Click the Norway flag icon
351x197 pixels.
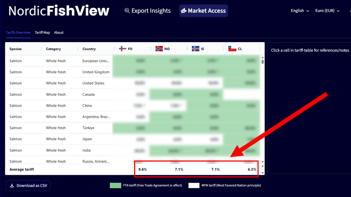(159, 49)
